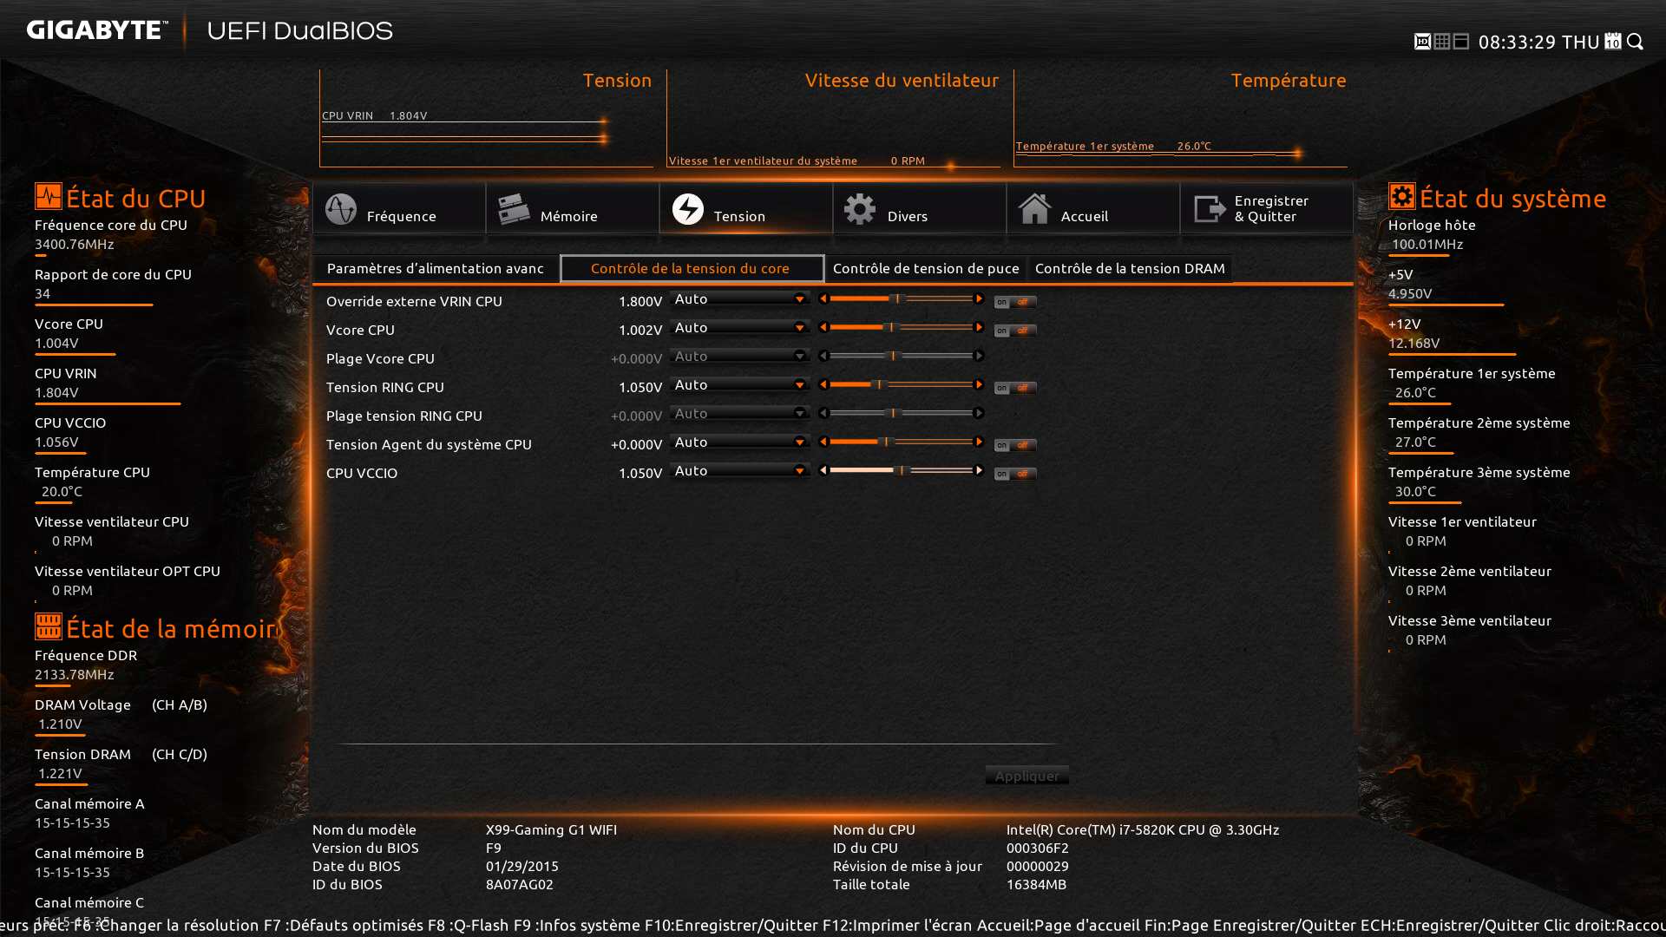Click the Tension lightning bolt icon

pos(688,209)
